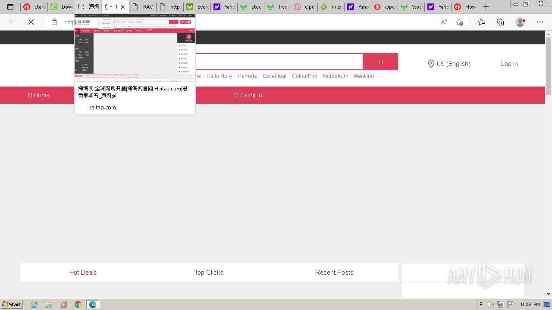Open the Menkind store link
This screenshot has width=552, height=310.
(364, 76)
